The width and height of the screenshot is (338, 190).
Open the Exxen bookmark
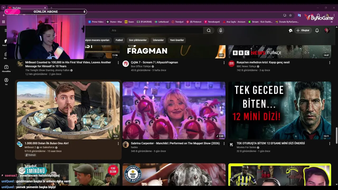pyautogui.click(x=129, y=22)
